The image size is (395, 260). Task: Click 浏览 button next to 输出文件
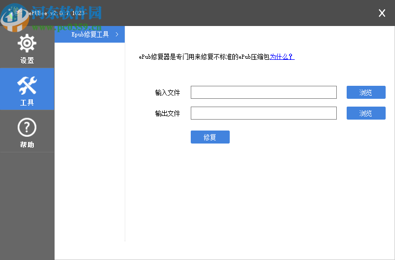click(x=366, y=113)
